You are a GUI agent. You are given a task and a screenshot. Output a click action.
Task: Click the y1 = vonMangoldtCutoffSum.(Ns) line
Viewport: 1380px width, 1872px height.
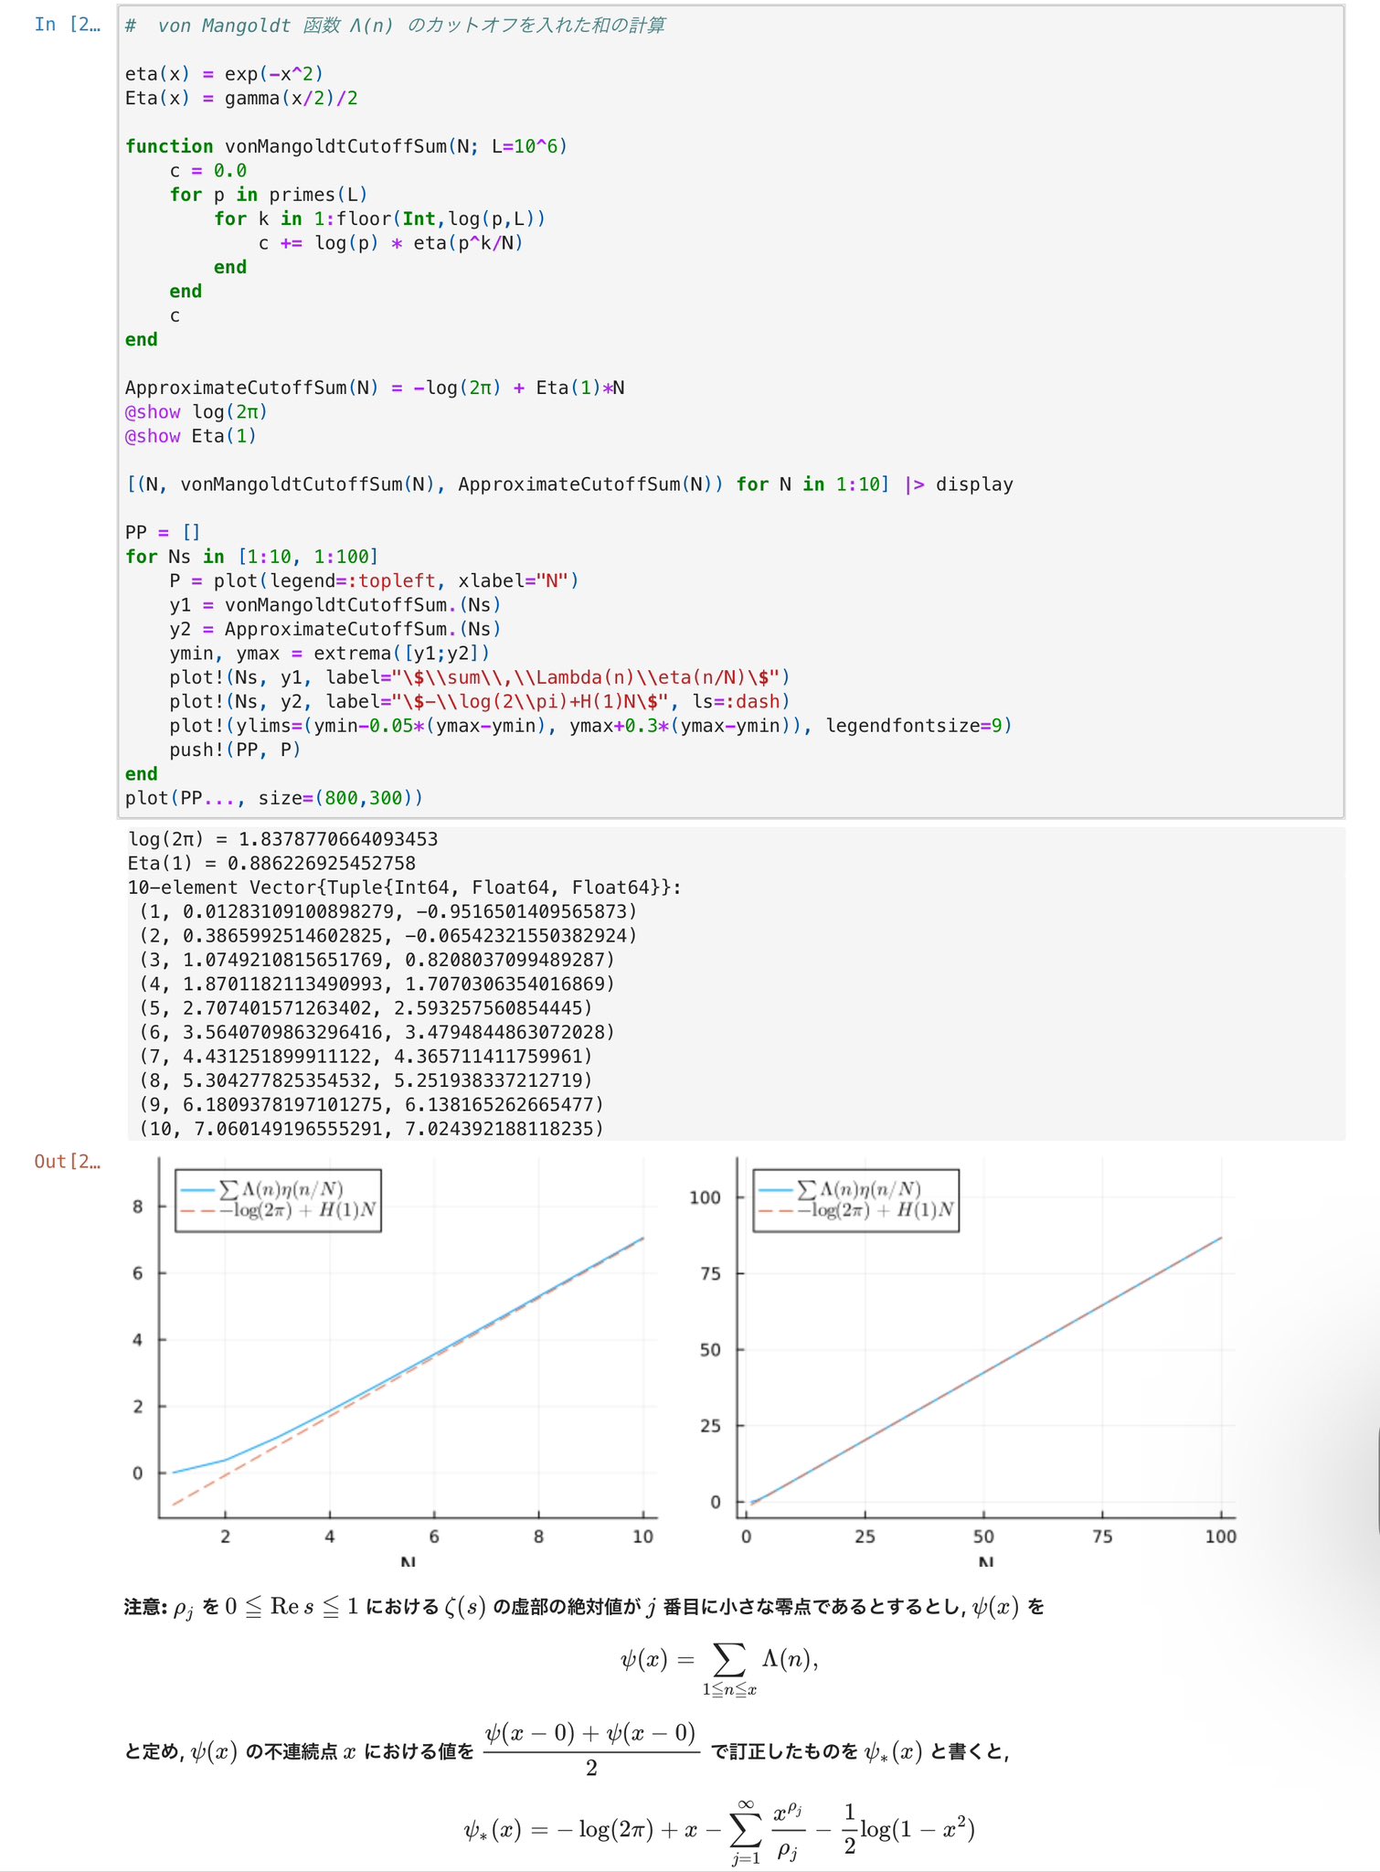335,605
